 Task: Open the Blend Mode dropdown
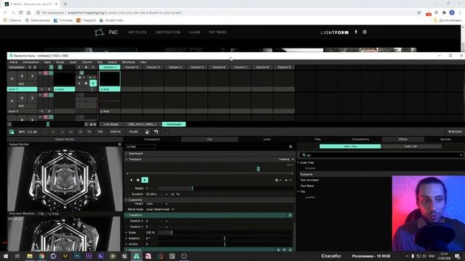(160, 210)
